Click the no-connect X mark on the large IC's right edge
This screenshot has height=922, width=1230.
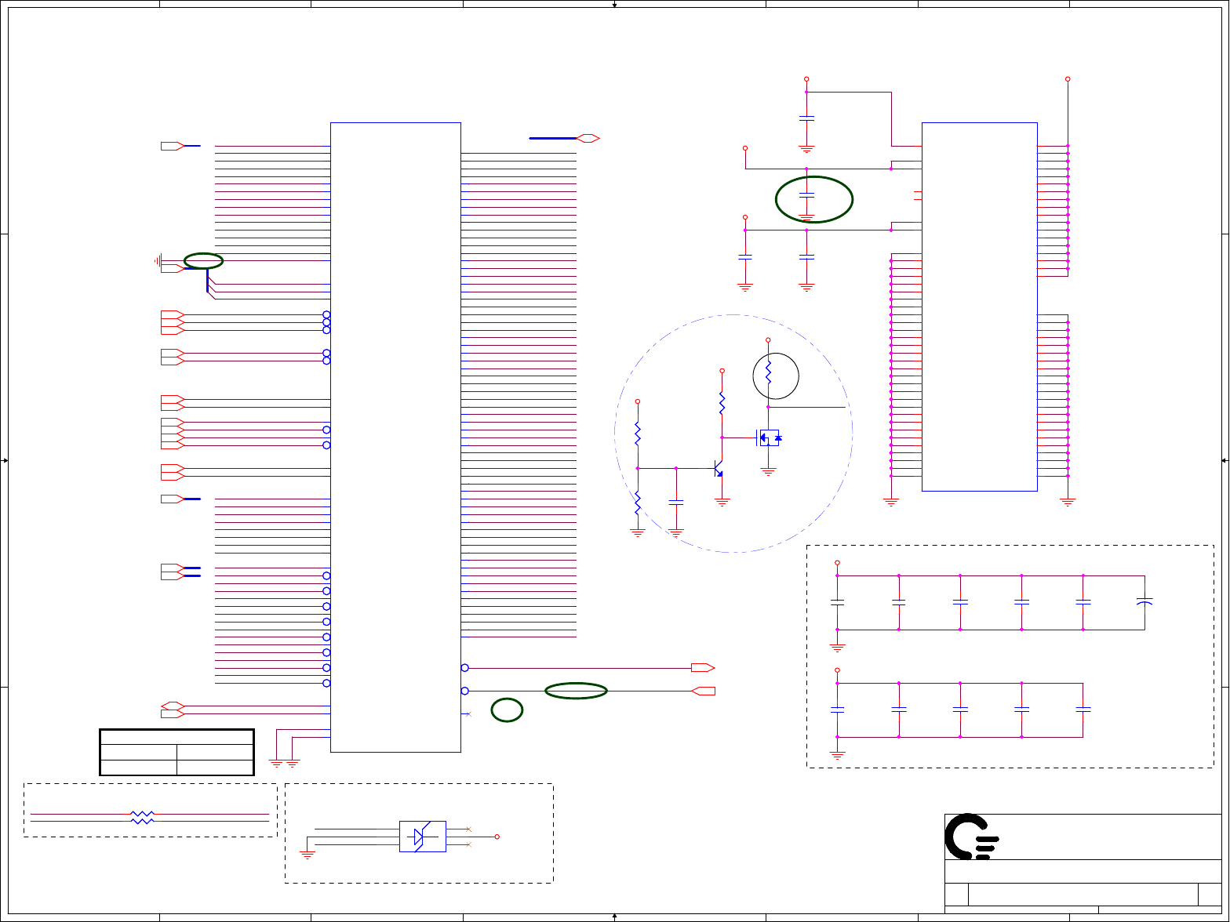468,714
